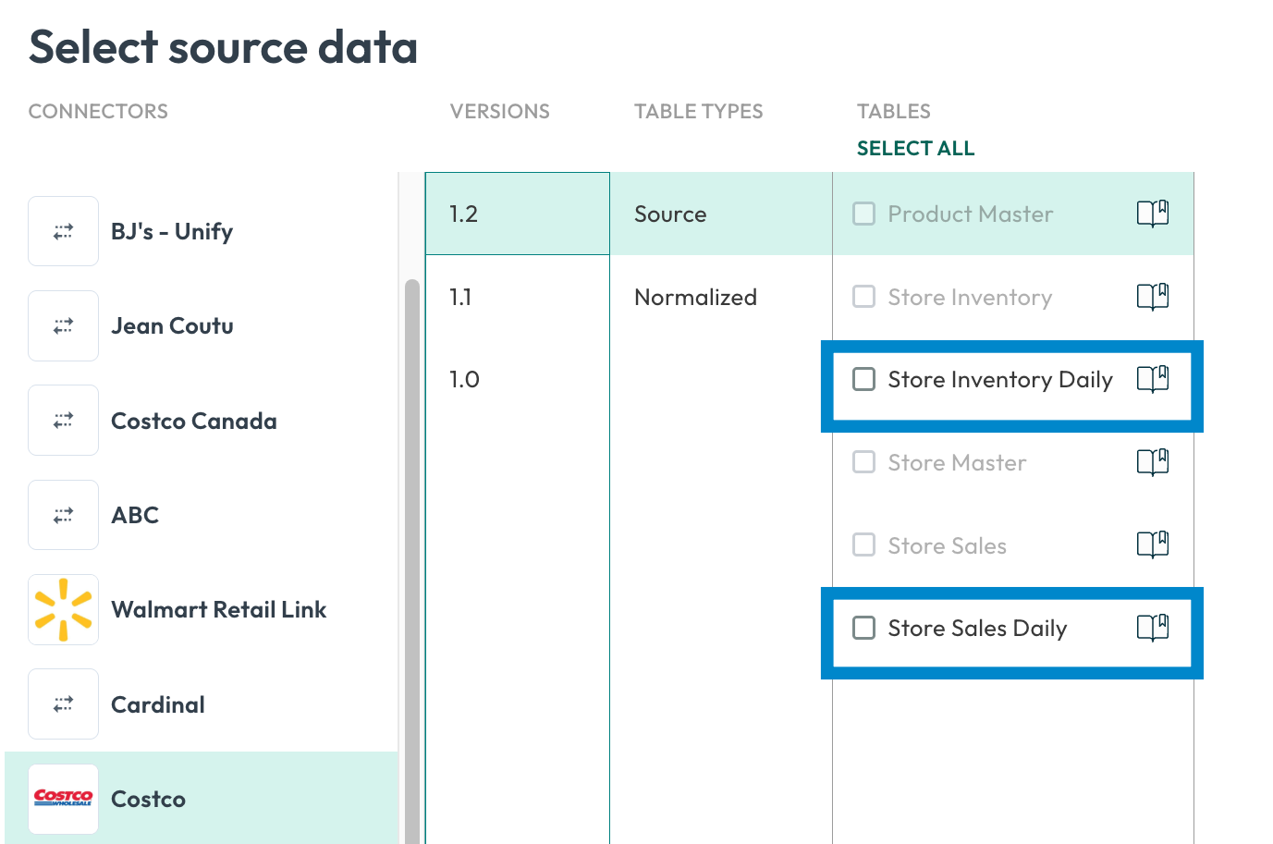
Task: Click the Costco Wholesale logo icon
Action: (63, 799)
